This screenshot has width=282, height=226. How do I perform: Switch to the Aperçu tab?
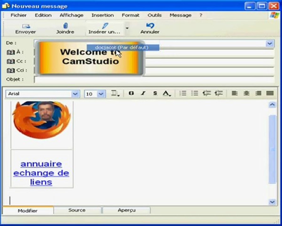point(127,210)
